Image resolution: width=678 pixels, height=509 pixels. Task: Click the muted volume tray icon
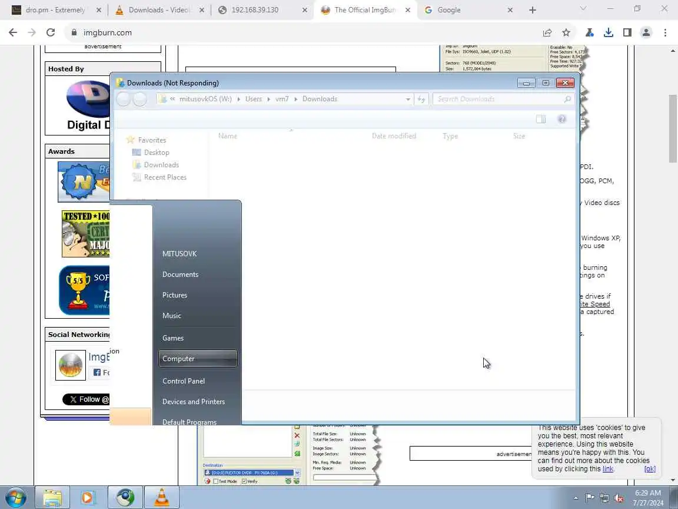coord(619,498)
